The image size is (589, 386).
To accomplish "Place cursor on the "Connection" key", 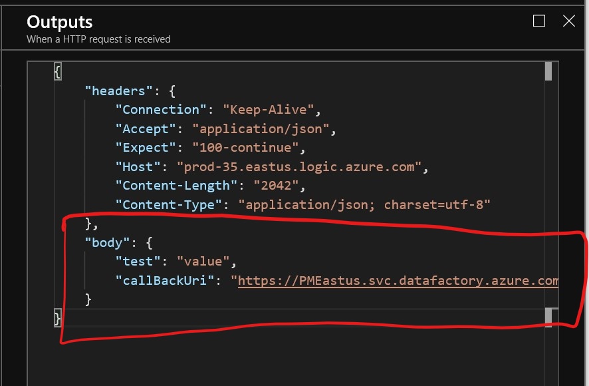I will [160, 110].
